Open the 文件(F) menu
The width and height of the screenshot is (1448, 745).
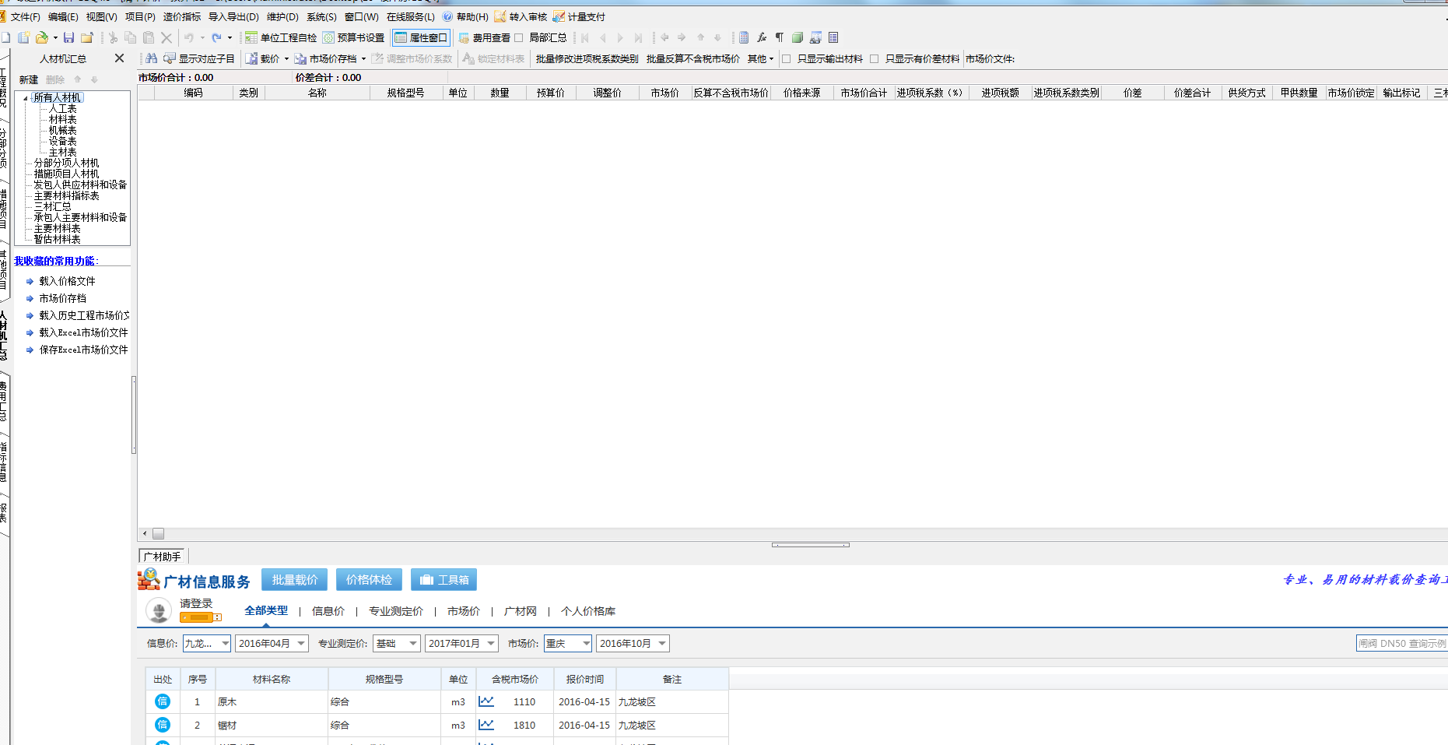pos(25,16)
